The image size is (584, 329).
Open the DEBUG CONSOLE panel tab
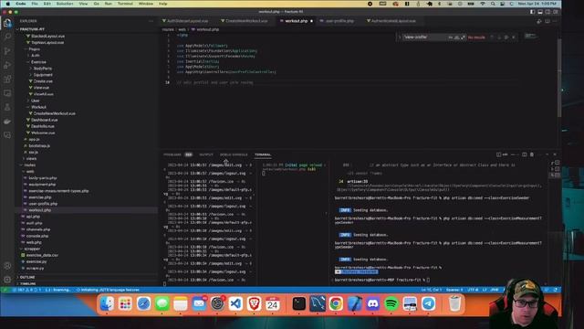[234, 154]
